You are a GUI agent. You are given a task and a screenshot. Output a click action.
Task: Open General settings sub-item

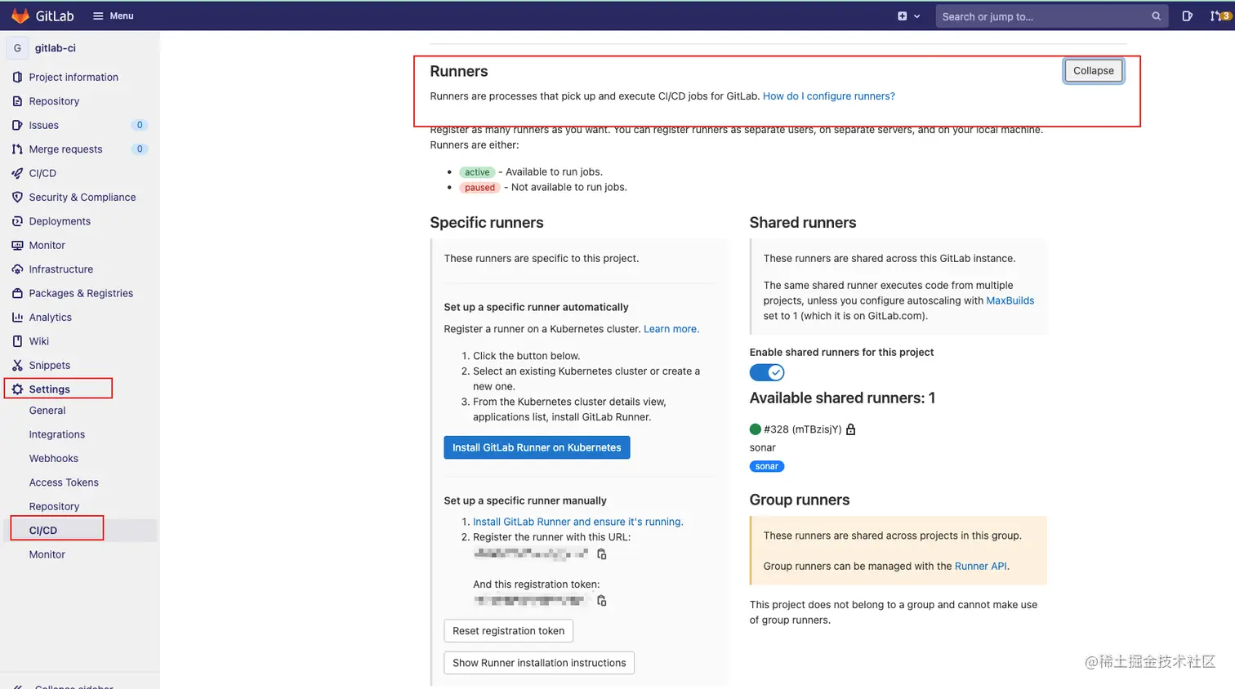[x=47, y=411]
